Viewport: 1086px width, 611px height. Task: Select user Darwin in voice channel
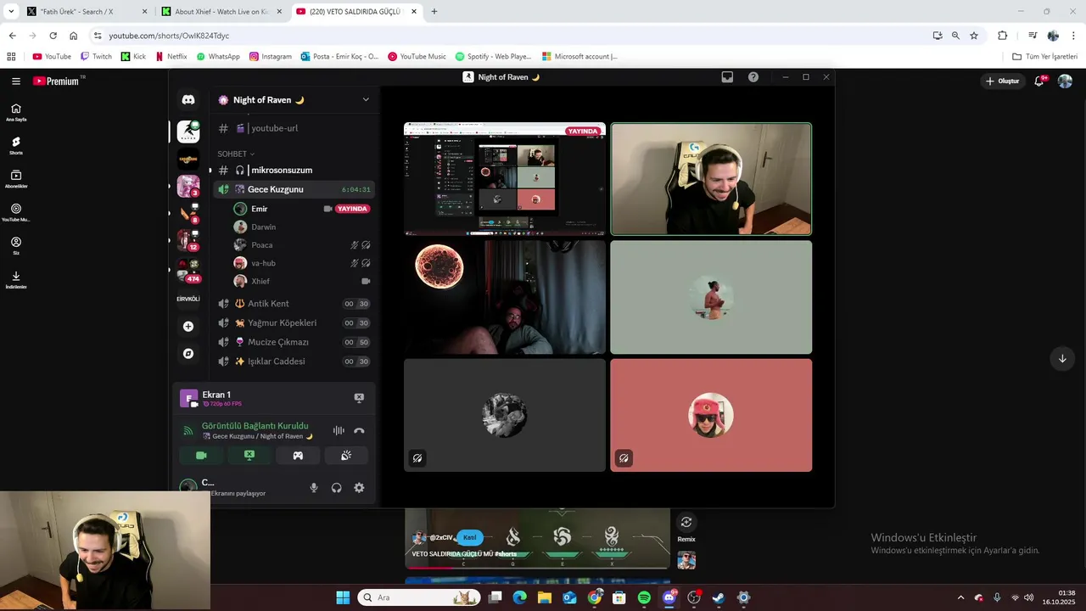[301, 227]
